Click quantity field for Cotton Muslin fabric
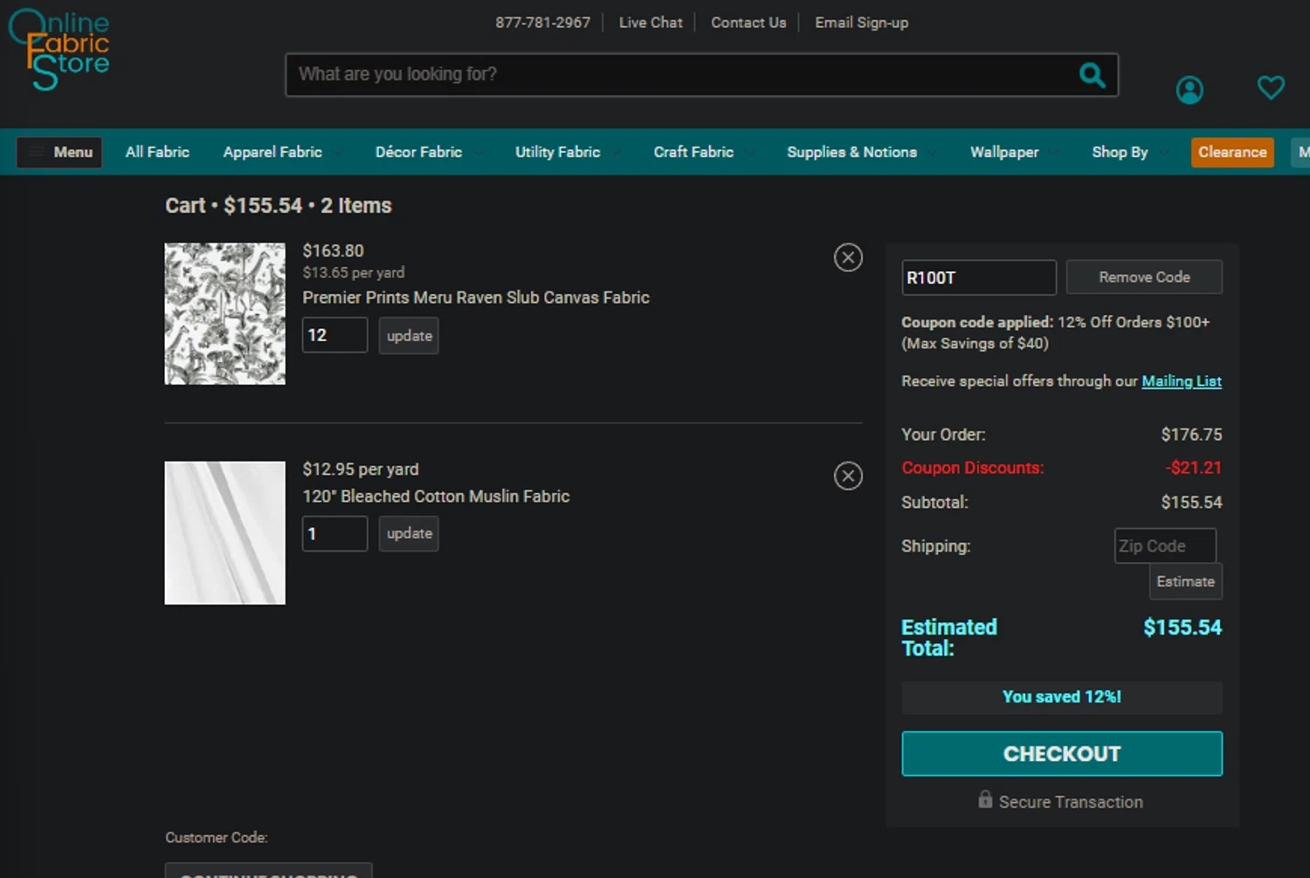This screenshot has height=878, width=1310. [x=334, y=533]
